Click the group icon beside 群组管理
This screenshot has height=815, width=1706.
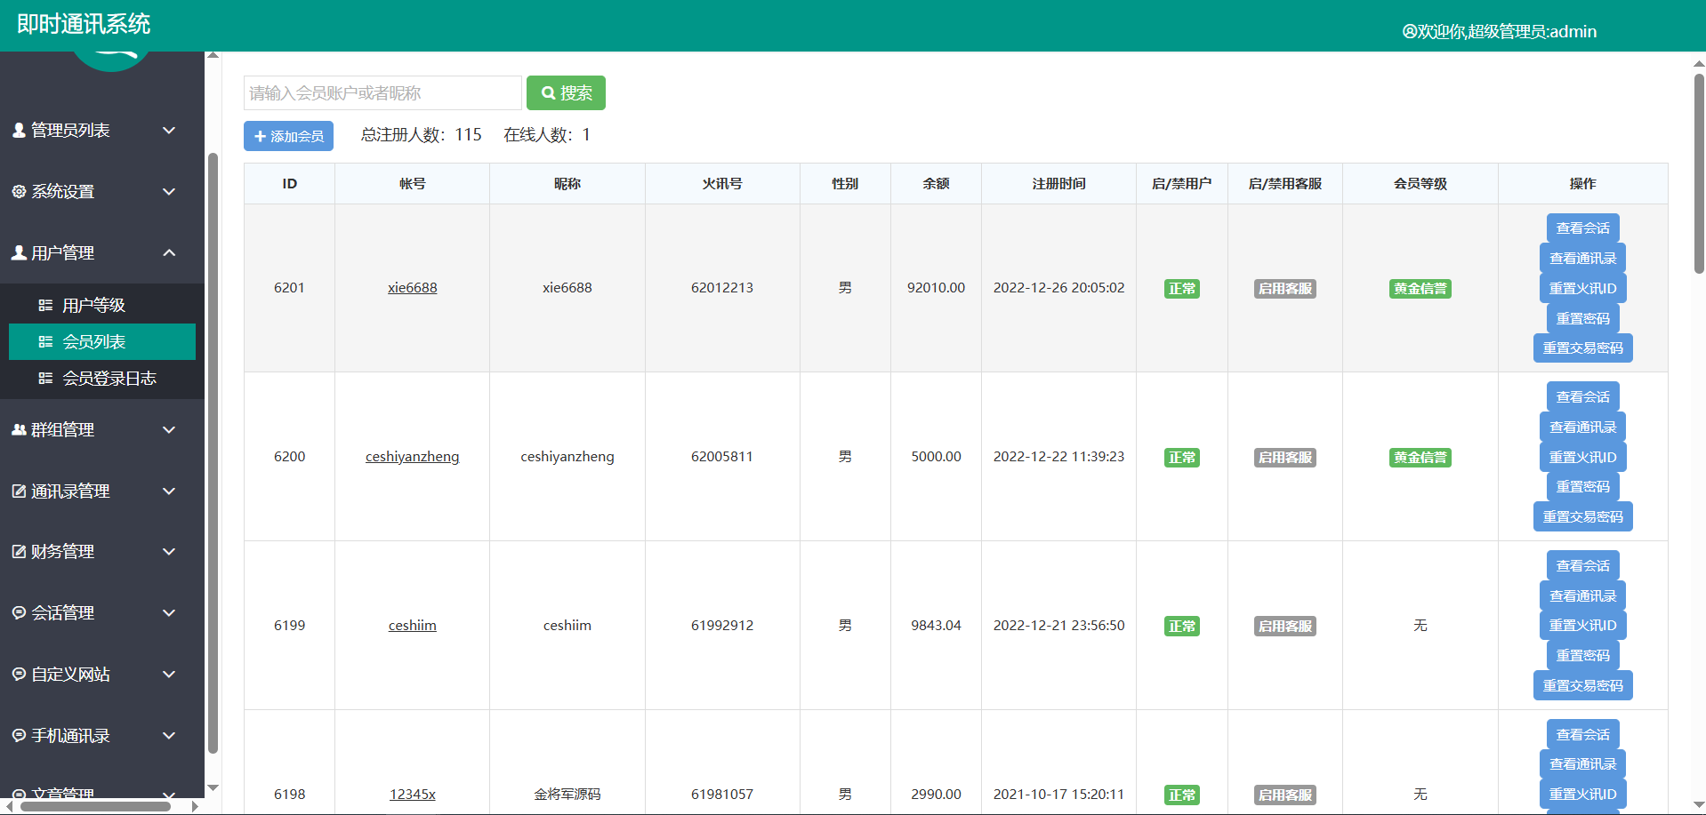(x=19, y=430)
